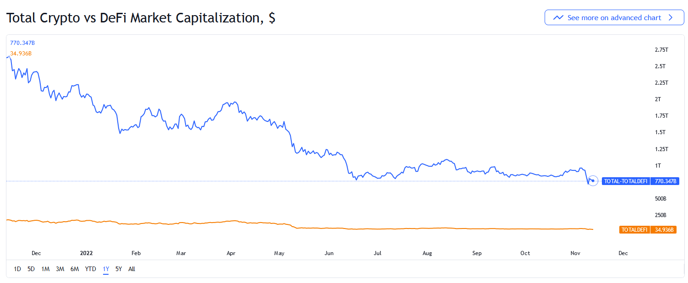Select YTD time range

click(x=91, y=269)
